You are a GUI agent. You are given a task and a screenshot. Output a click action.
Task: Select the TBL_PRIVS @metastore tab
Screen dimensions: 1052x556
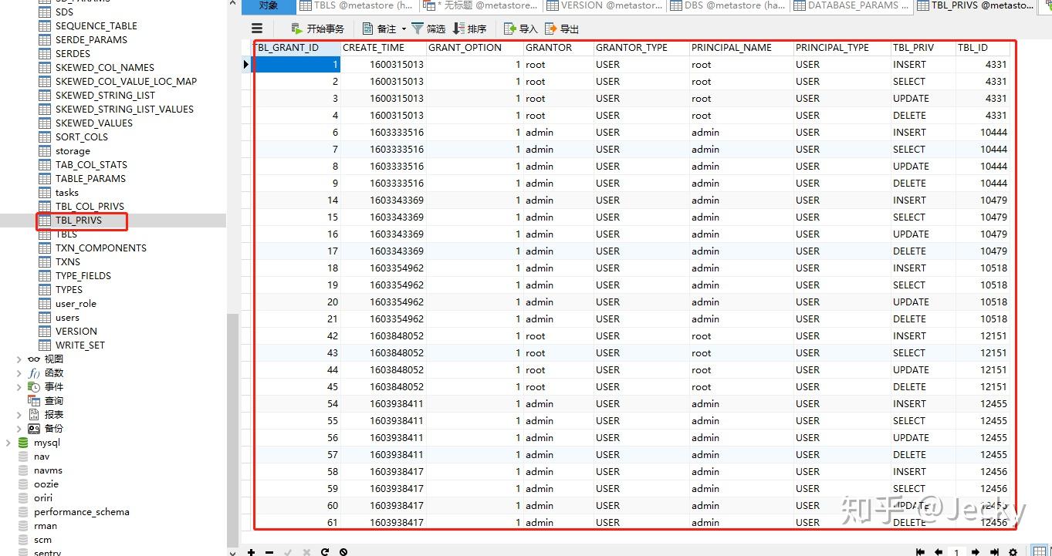click(976, 6)
